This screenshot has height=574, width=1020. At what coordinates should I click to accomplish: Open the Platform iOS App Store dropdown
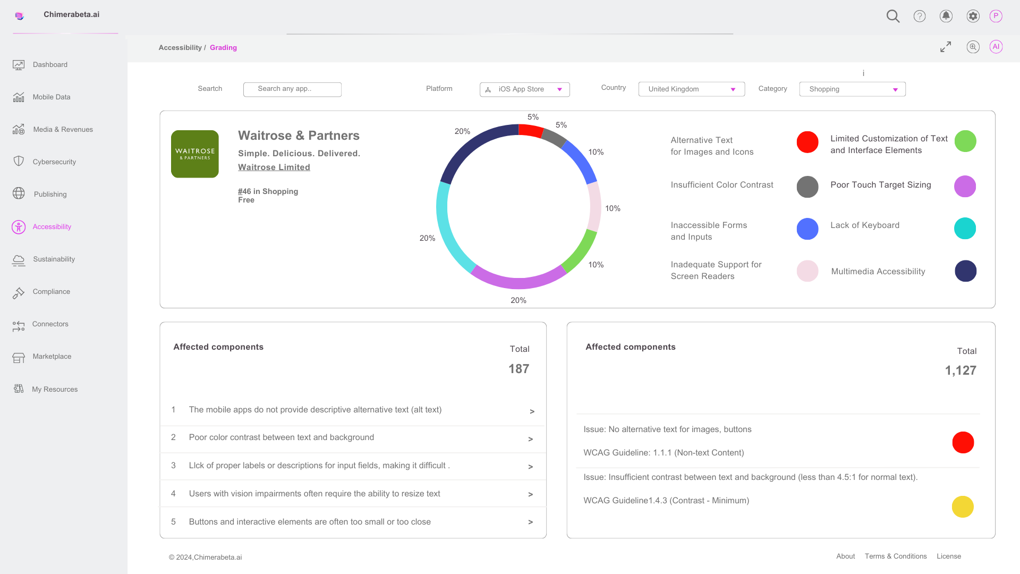[524, 89]
